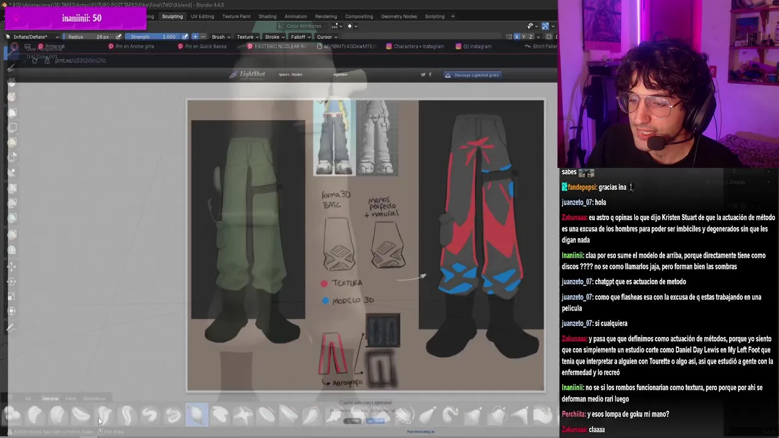779x438 pixels.
Task: Click the Twitter icon on Lightshot page
Action: click(x=423, y=75)
